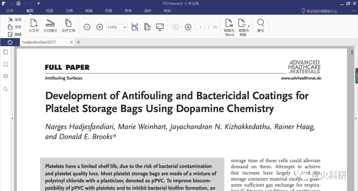Screen dimensions: 358x191
Task: Click the zoom out minus icon
Action: pos(87,27)
